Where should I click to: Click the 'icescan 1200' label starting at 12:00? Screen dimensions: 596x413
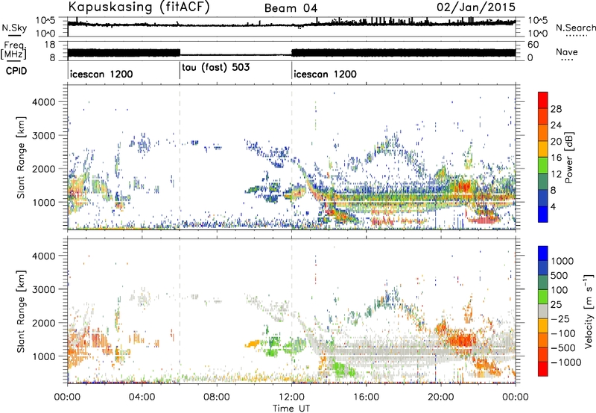pyautogui.click(x=325, y=74)
